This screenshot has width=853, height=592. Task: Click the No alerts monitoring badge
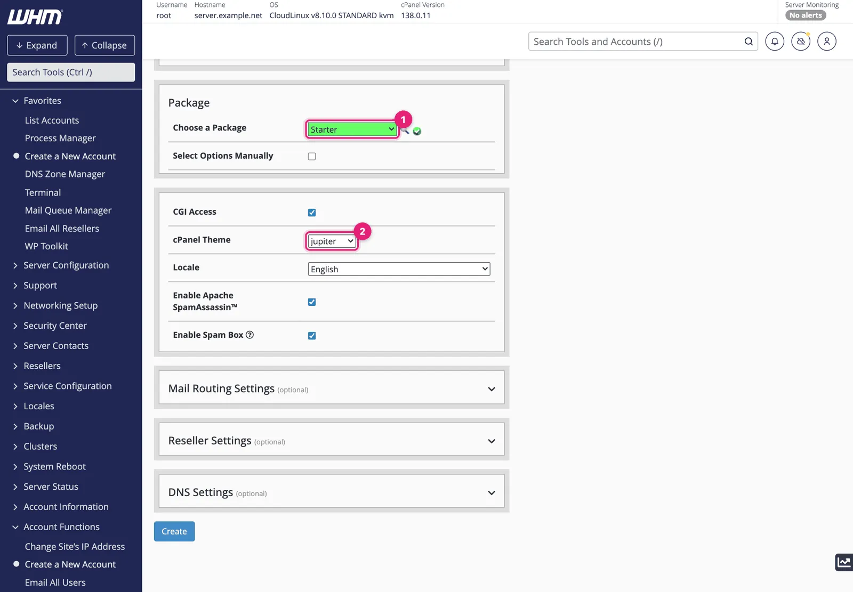pyautogui.click(x=806, y=15)
